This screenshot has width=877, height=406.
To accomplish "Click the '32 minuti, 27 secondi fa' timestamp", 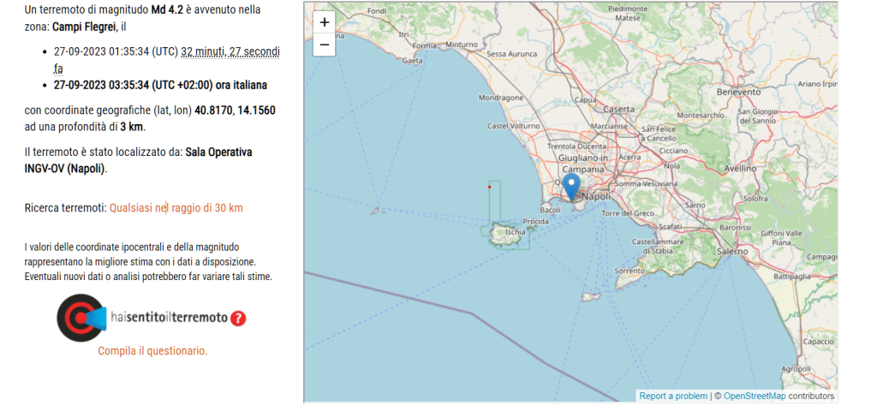I will pos(230,52).
